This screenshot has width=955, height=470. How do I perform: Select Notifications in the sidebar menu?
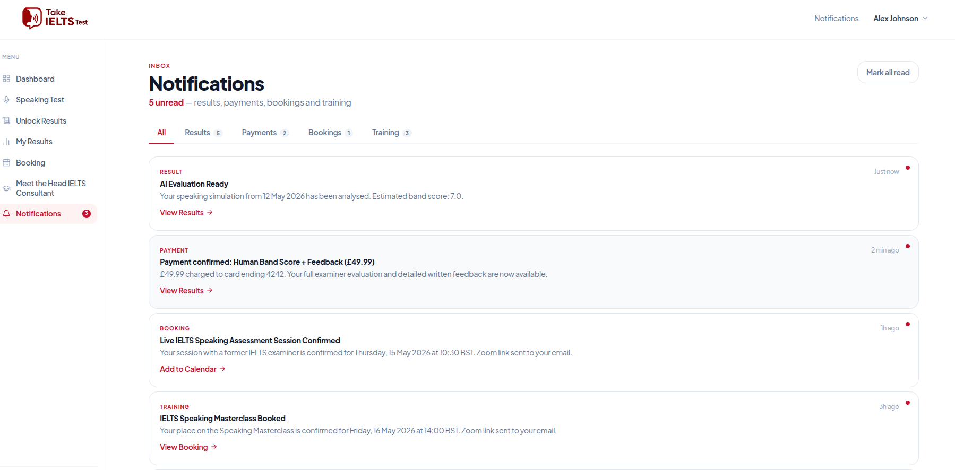coord(49,214)
